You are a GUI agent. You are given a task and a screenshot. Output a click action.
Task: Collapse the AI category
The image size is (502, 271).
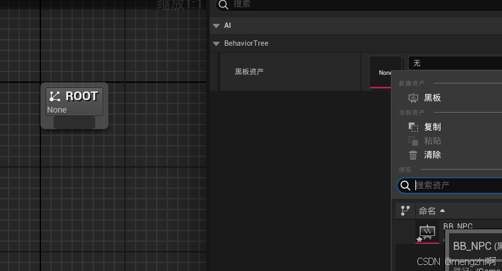coord(216,26)
